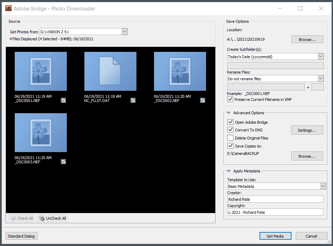This screenshot has height=246, width=333.
Task: Click into the Creator field
Action: [275, 199]
